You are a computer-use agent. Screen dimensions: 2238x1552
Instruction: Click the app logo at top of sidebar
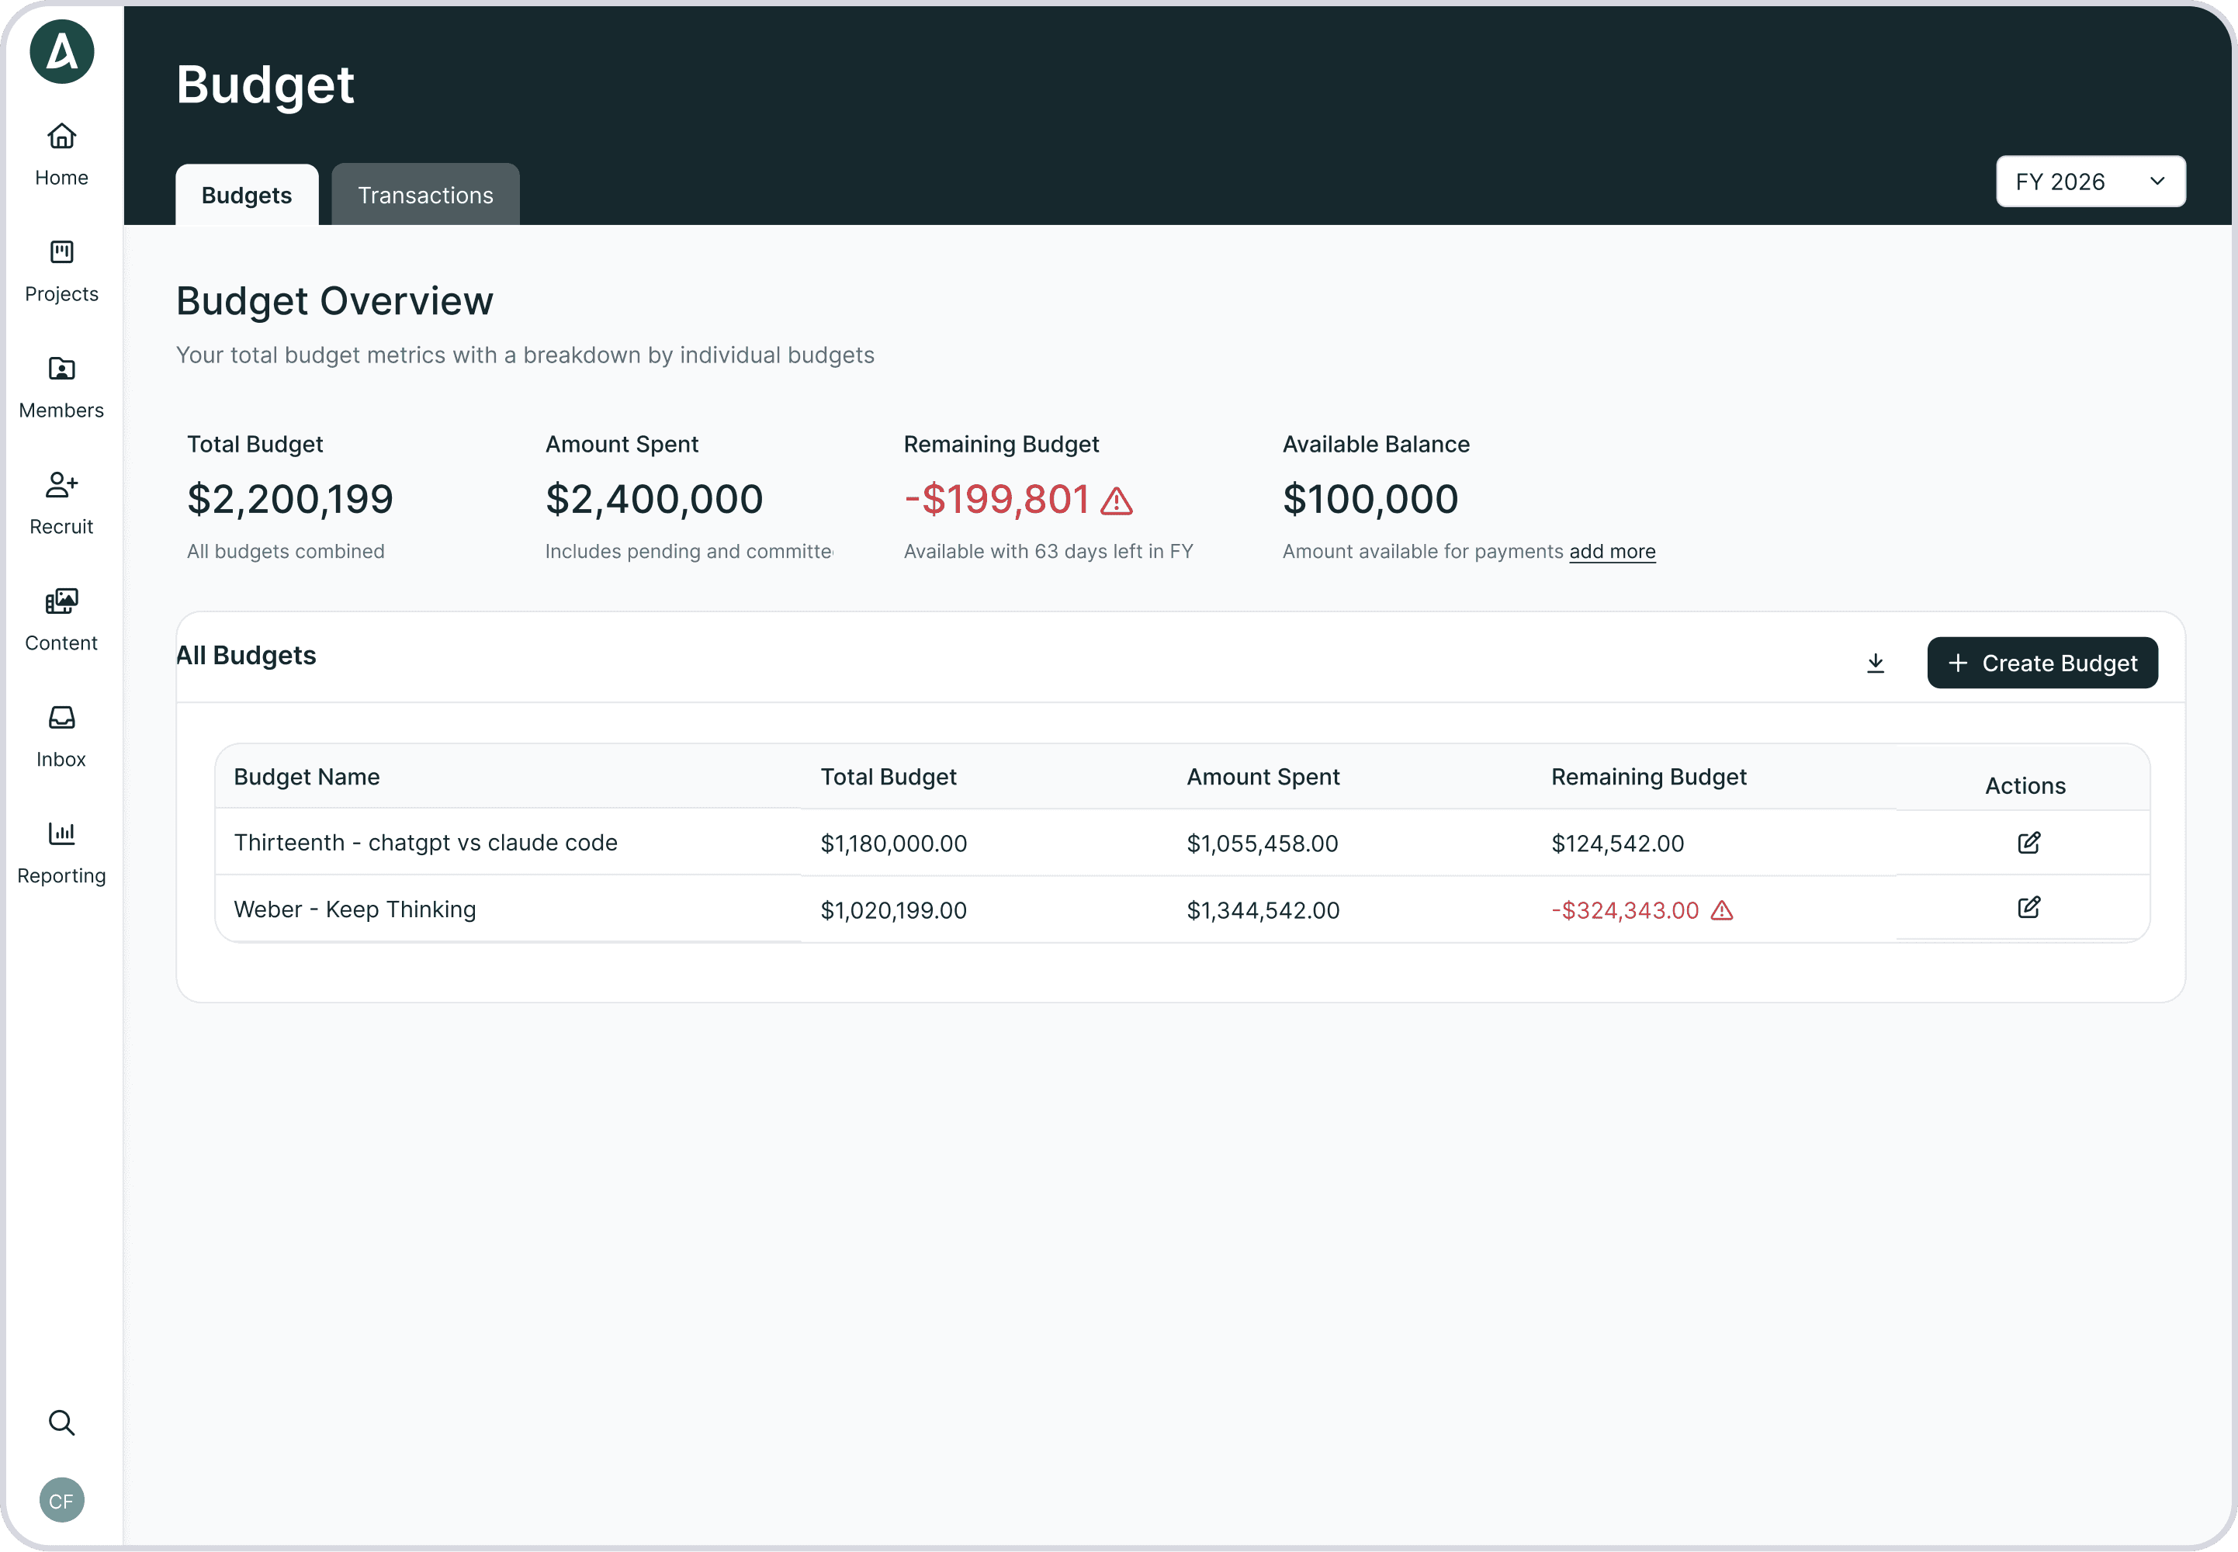tap(61, 51)
